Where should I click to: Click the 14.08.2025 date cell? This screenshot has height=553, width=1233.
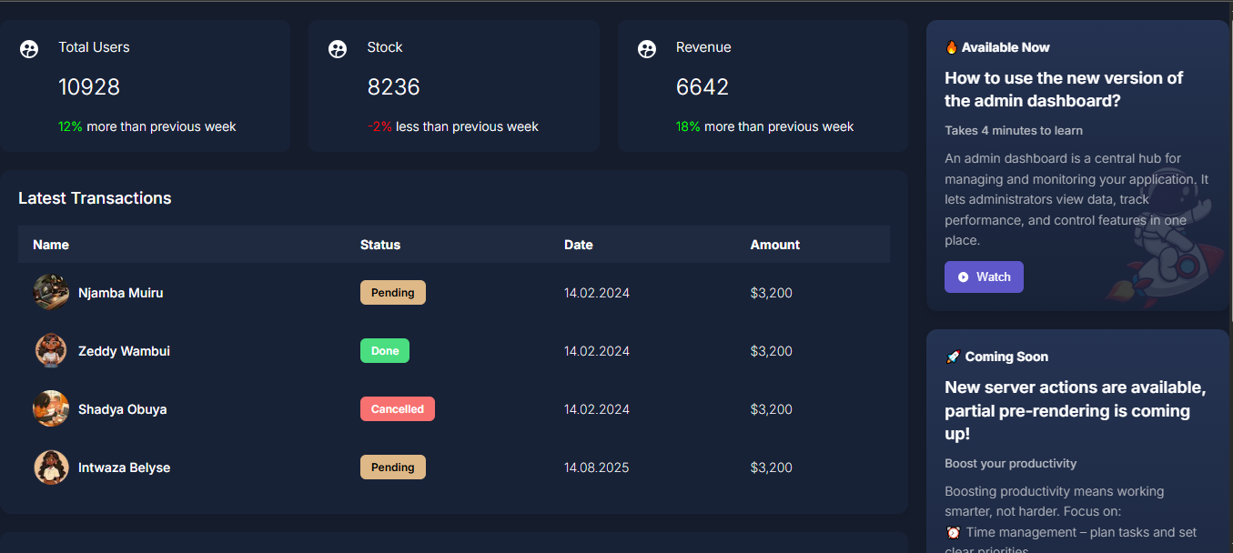(x=596, y=468)
